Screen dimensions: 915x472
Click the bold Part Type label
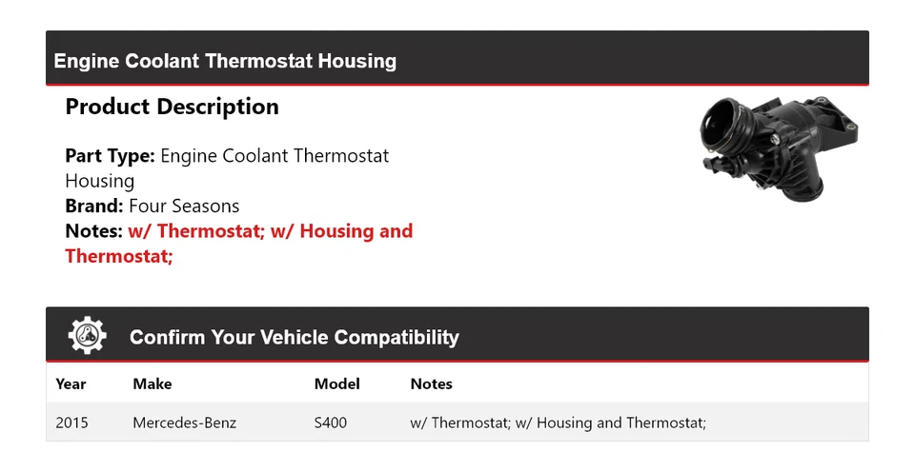[110, 155]
